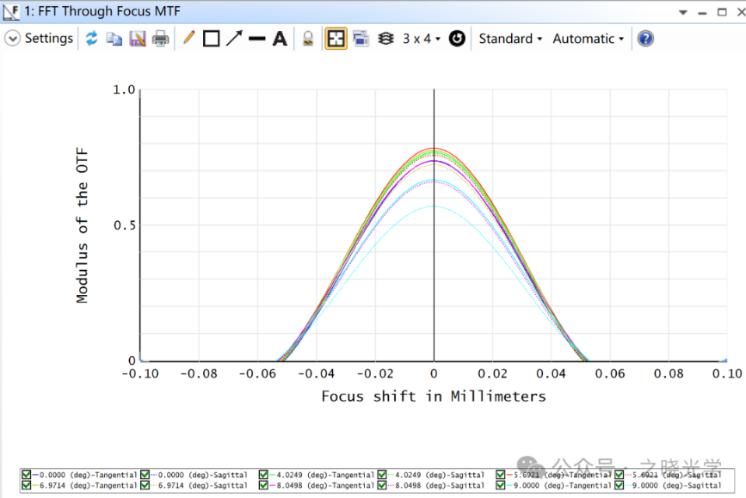Click the lock window padlock icon

307,39
